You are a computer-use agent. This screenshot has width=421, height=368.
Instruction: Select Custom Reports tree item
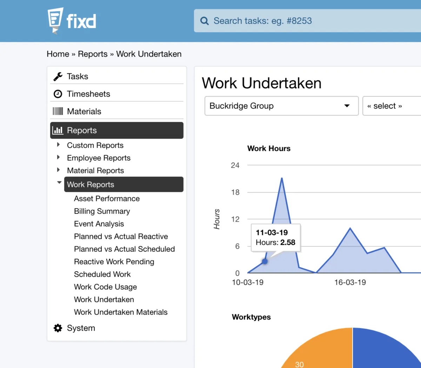point(95,145)
